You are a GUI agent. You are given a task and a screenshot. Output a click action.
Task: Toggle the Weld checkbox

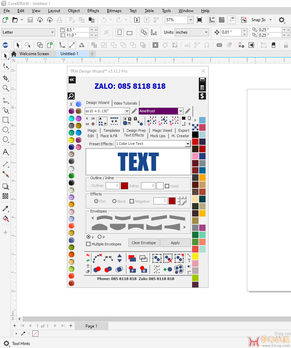coord(167,186)
